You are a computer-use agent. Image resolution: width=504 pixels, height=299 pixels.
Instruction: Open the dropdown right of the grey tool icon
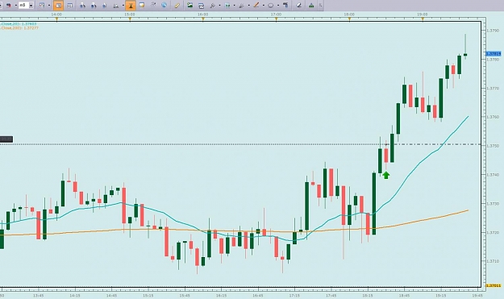[x=219, y=5]
